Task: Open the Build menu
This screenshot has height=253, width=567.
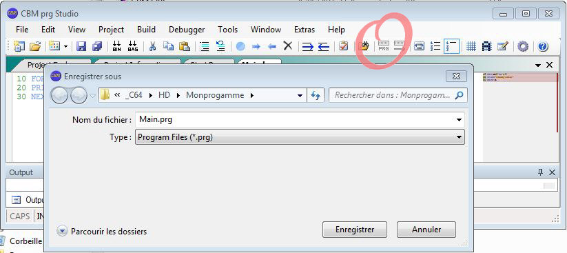Action: coord(146,30)
